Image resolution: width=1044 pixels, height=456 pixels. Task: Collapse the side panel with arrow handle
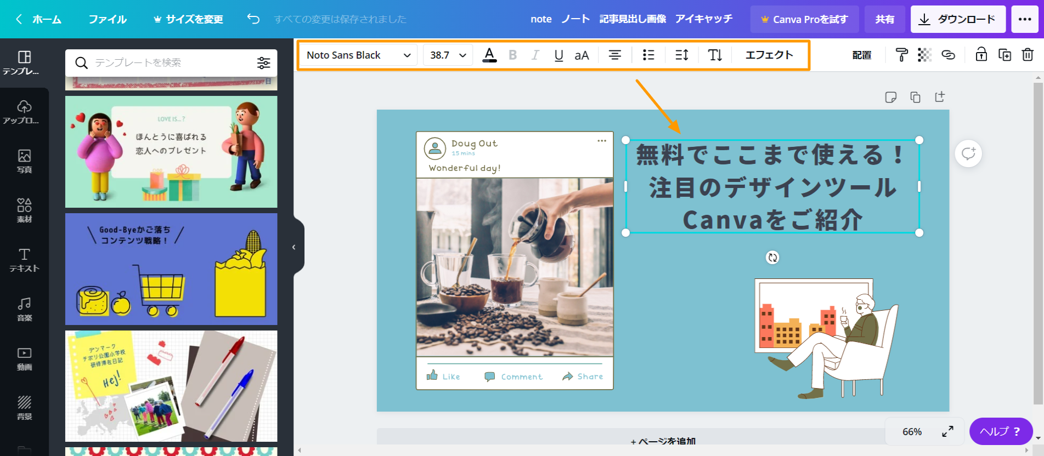coord(294,247)
